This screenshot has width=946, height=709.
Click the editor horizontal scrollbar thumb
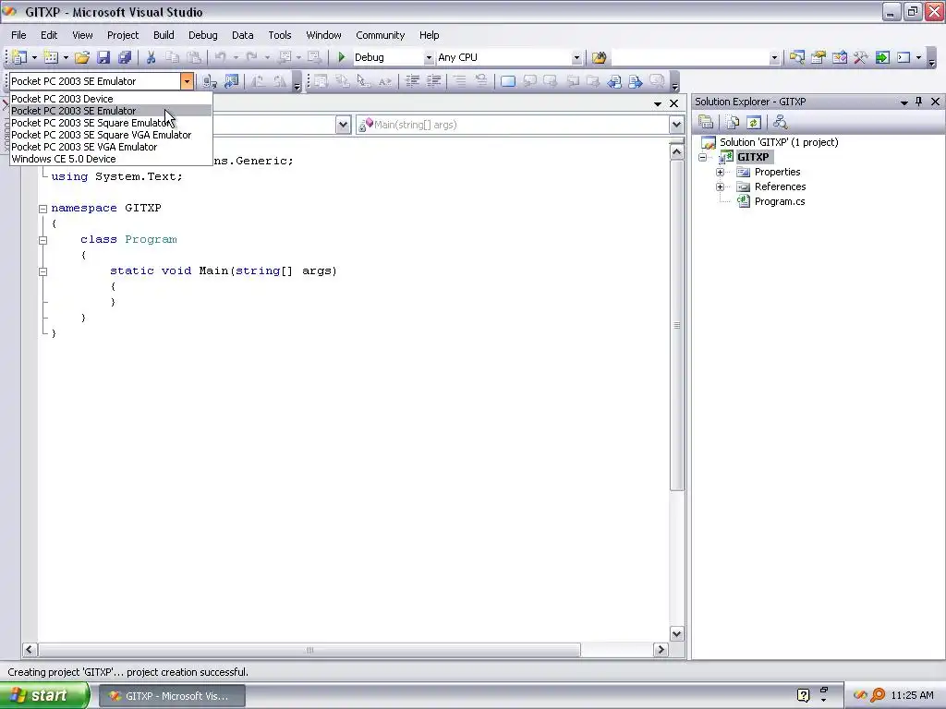(x=309, y=650)
